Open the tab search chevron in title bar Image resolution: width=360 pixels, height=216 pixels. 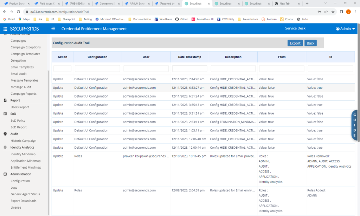tap(325, 3)
